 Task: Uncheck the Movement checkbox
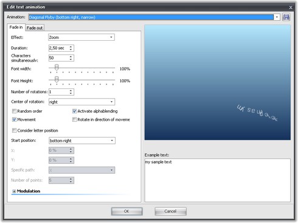coord(14,119)
